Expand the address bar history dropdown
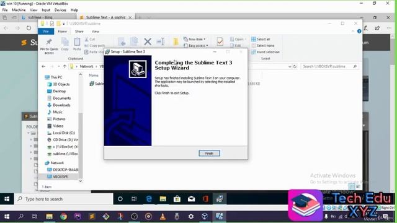This screenshot has height=223, width=397. (290, 66)
